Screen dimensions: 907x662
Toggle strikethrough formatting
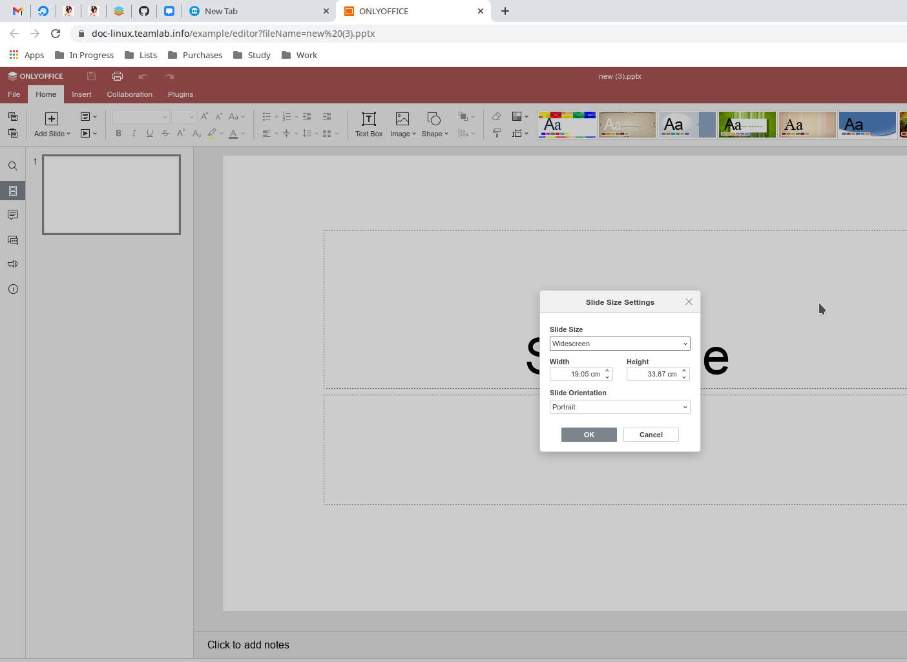(165, 133)
